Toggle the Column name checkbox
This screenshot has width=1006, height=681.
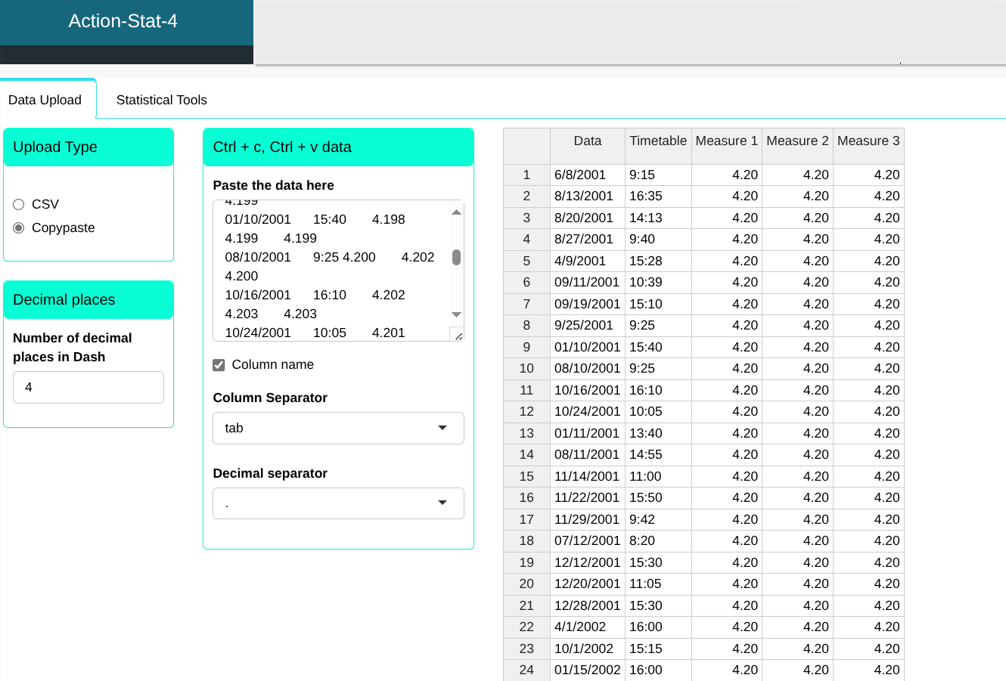point(219,365)
